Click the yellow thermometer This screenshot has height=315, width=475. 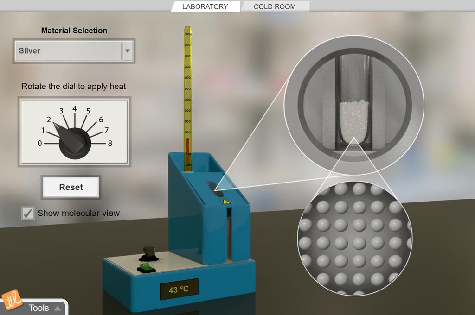coord(187,93)
